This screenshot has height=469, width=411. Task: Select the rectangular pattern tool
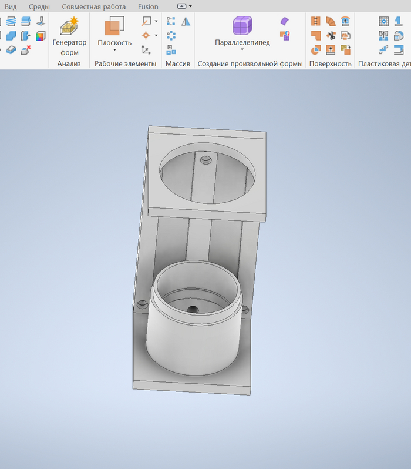(x=171, y=22)
